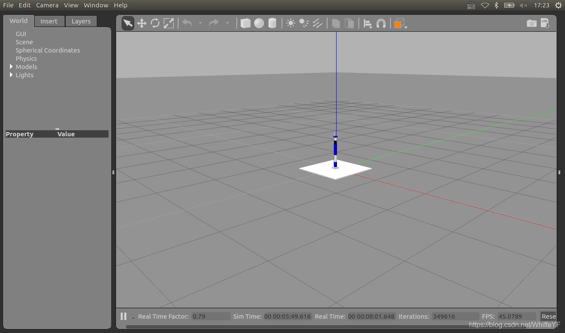Insert a box shape

click(245, 23)
